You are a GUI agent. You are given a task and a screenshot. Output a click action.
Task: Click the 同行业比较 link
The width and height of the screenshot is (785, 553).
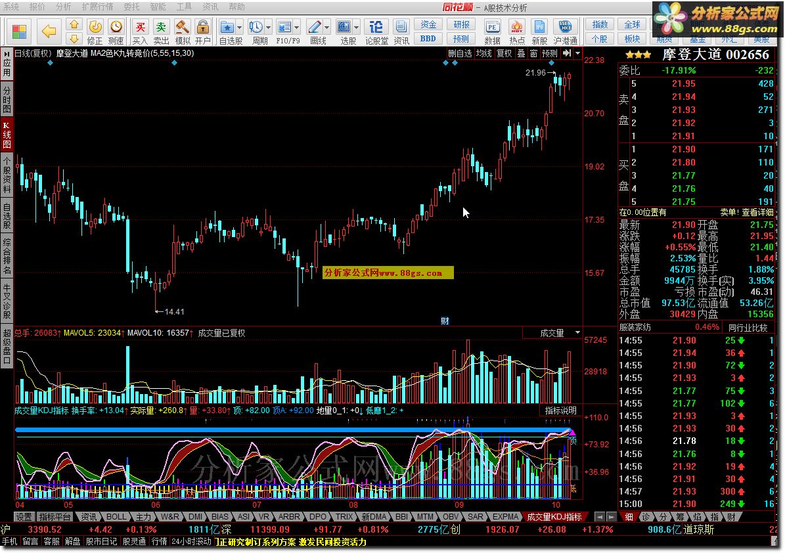pyautogui.click(x=748, y=327)
